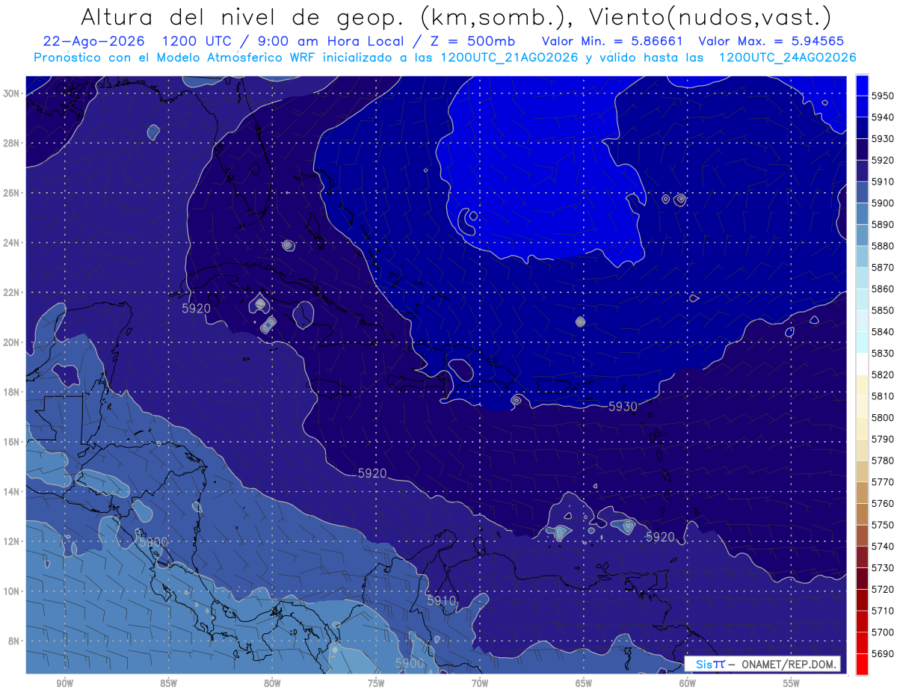This screenshot has width=897, height=693.
Task: Click the 20N latitude label
Action: pyautogui.click(x=11, y=342)
